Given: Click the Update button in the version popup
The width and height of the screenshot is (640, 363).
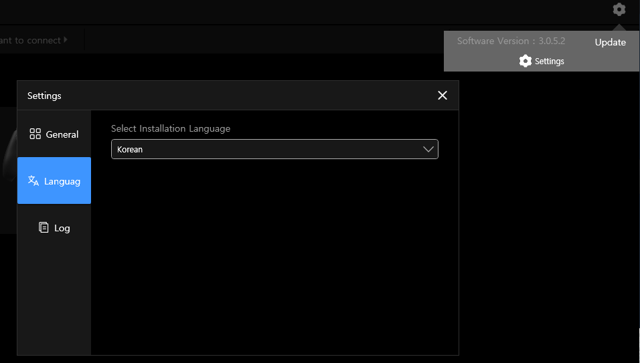Looking at the screenshot, I should pyautogui.click(x=610, y=42).
